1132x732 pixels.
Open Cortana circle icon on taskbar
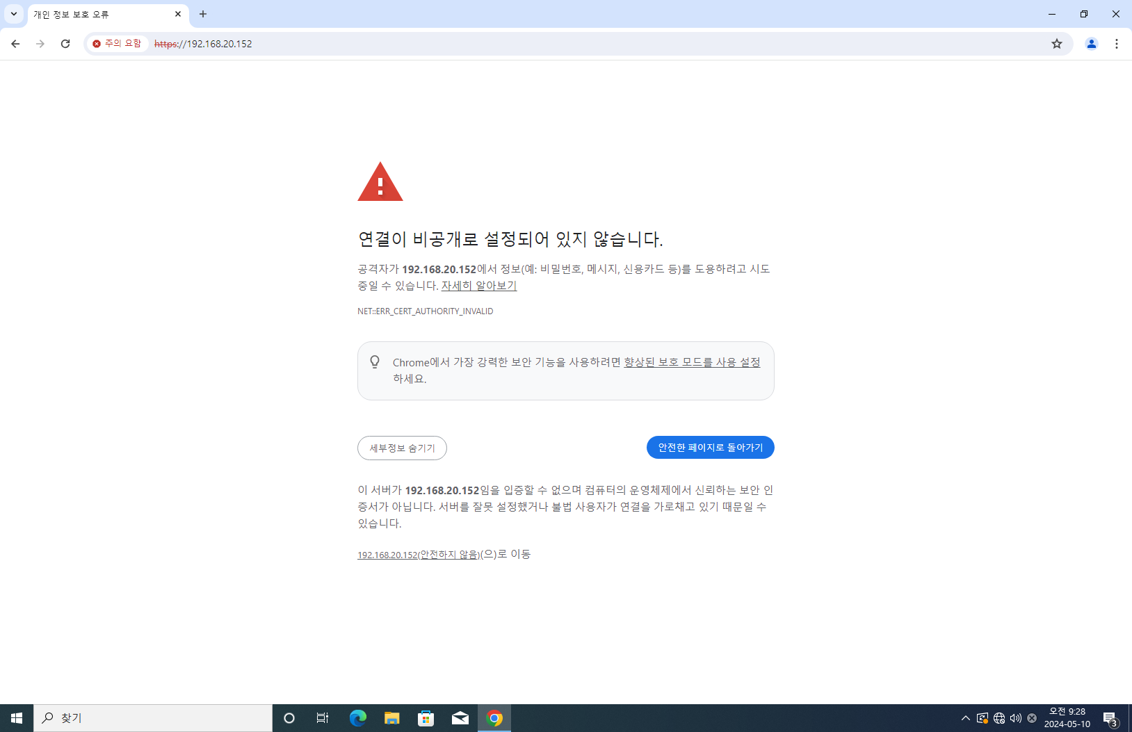pos(289,718)
